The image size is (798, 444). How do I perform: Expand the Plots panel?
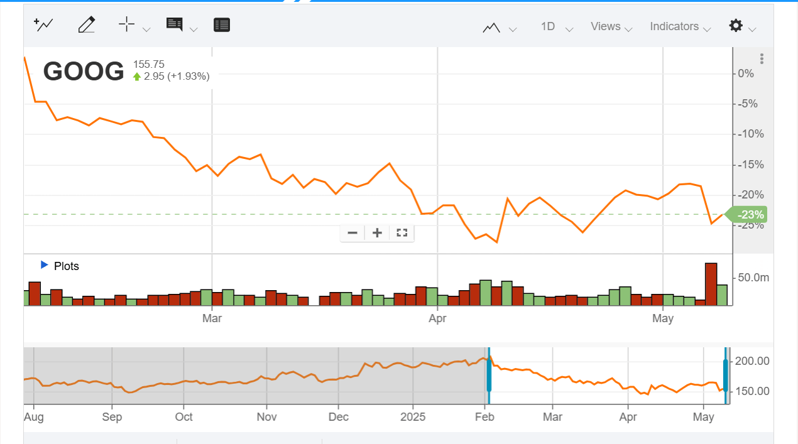coord(44,265)
